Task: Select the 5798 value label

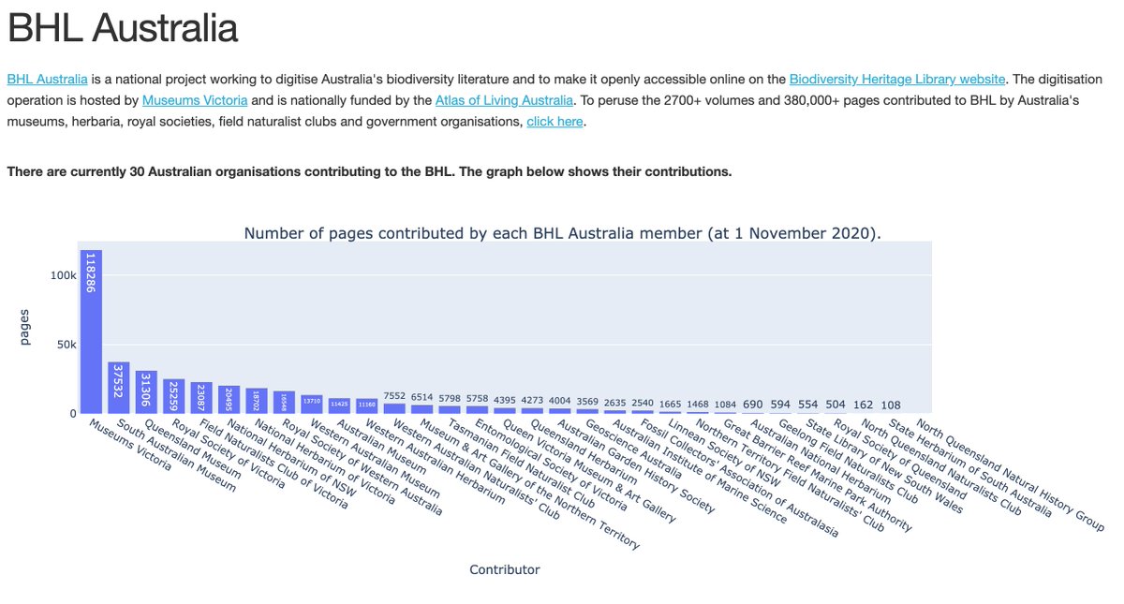Action: coord(450,398)
